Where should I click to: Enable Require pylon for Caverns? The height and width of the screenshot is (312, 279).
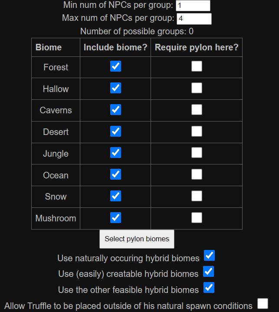click(x=197, y=110)
